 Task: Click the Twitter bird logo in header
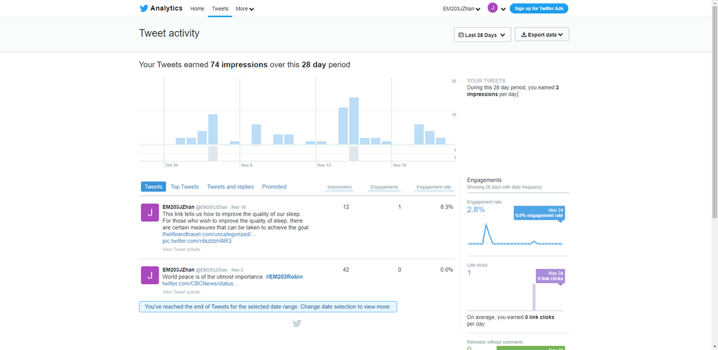tap(144, 8)
